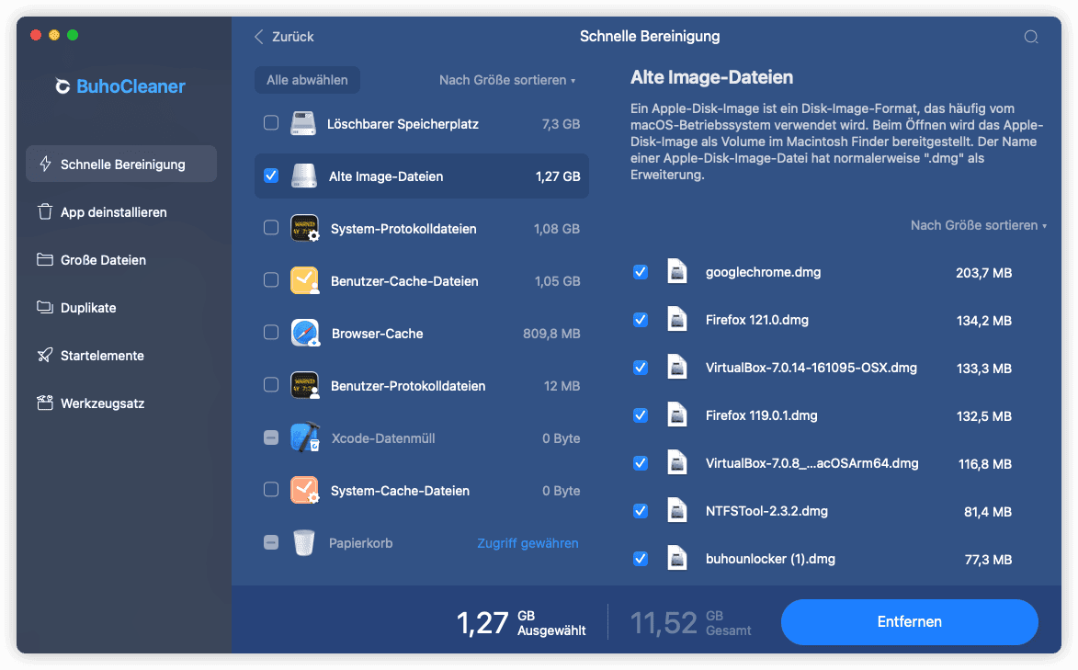Uncheck the googlechrome.dmg checkbox
This screenshot has width=1078, height=670.
point(640,272)
